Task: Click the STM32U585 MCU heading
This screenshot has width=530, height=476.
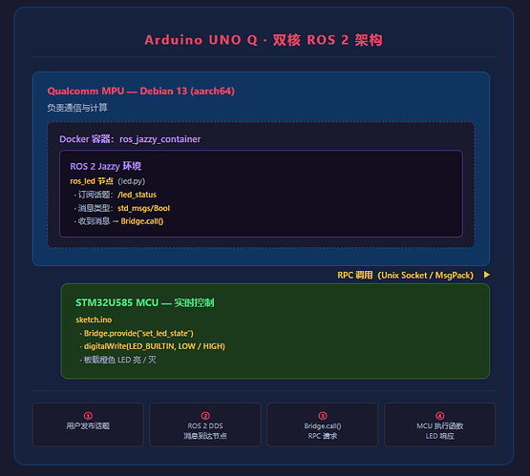Action: pyautogui.click(x=145, y=302)
